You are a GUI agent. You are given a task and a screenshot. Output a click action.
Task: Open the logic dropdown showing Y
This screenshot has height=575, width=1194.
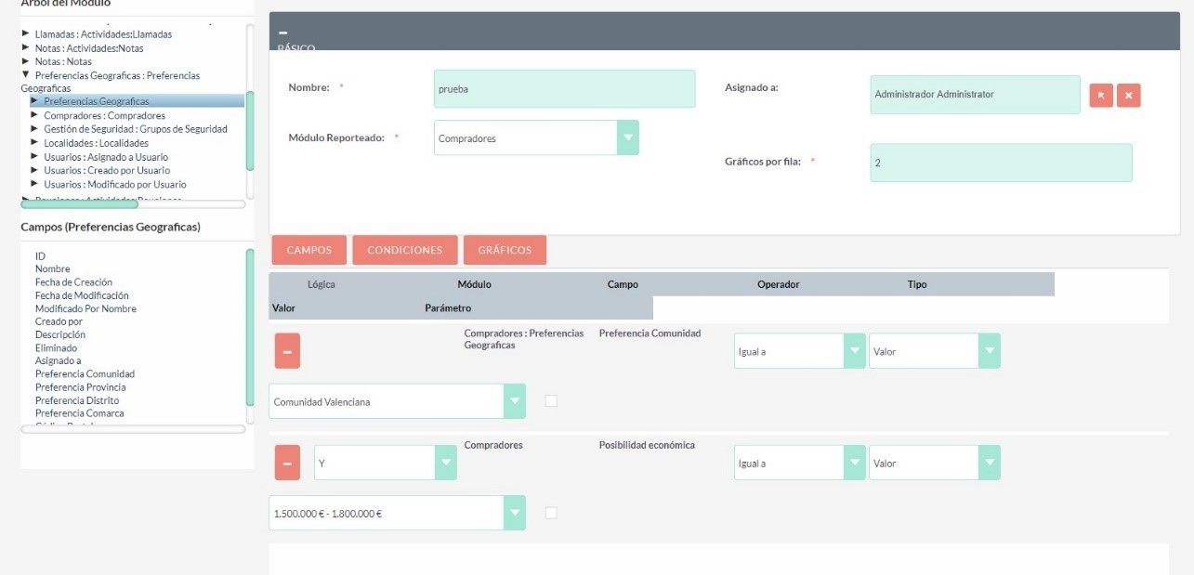click(x=446, y=463)
